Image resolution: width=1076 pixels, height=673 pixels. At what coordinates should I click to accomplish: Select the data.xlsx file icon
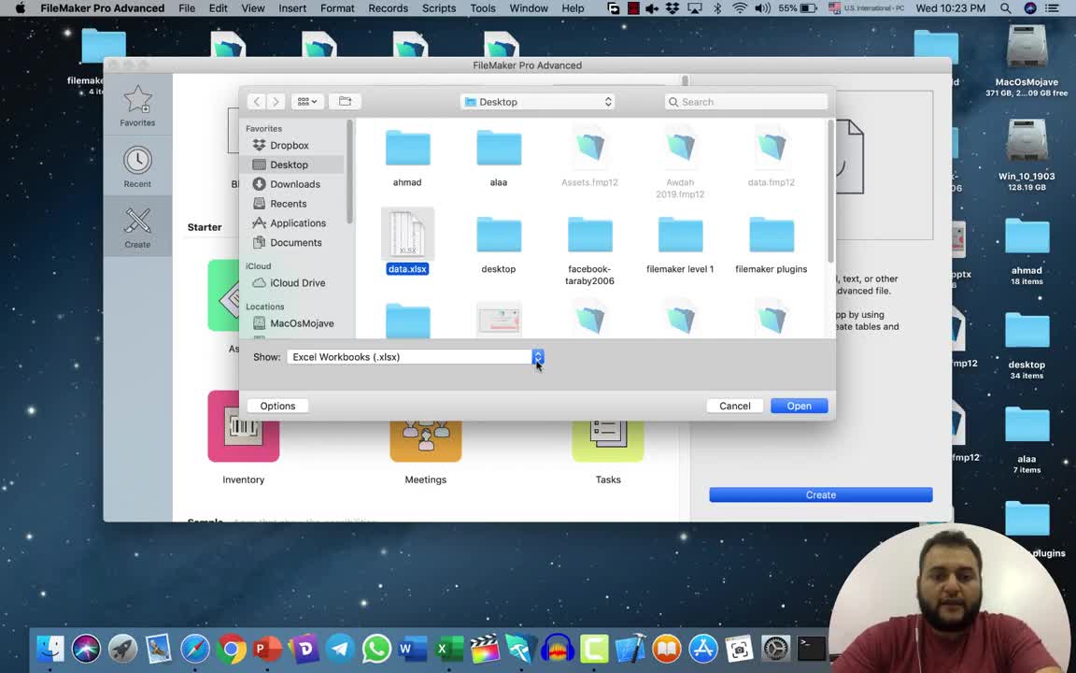click(407, 235)
